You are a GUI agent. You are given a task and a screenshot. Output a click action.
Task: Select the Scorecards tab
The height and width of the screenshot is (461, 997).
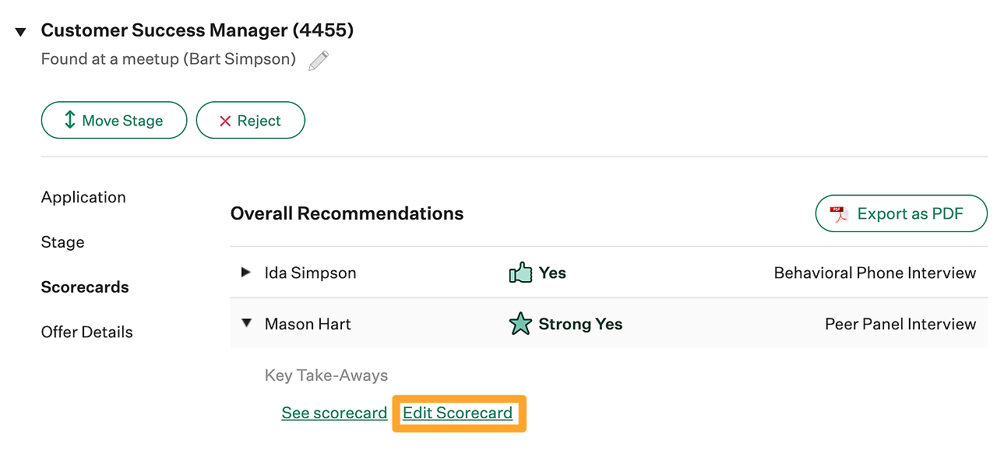click(x=85, y=287)
